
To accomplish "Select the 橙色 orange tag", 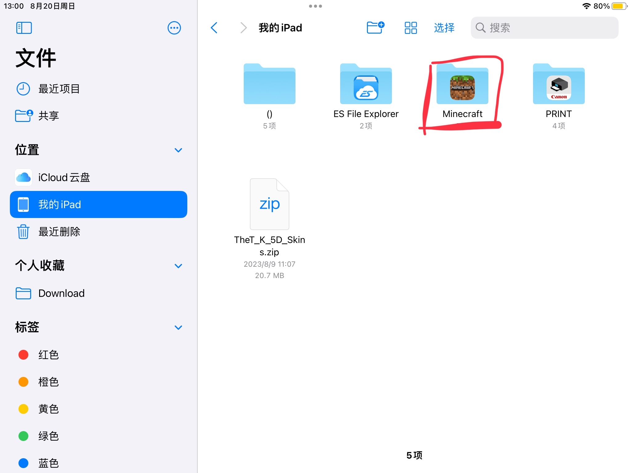I will click(x=99, y=382).
